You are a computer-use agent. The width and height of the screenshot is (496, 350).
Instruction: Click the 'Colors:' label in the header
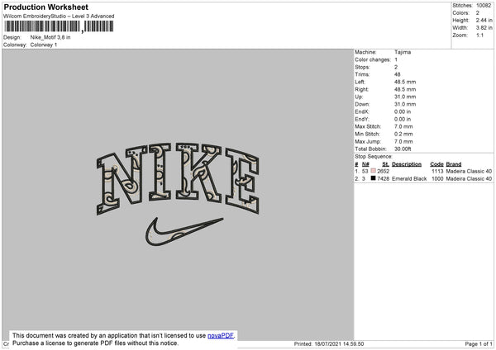click(460, 13)
